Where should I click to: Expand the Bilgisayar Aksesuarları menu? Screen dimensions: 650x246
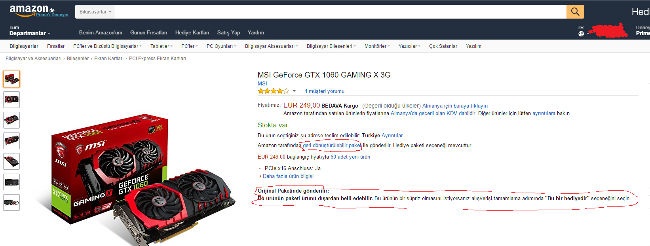(272, 46)
